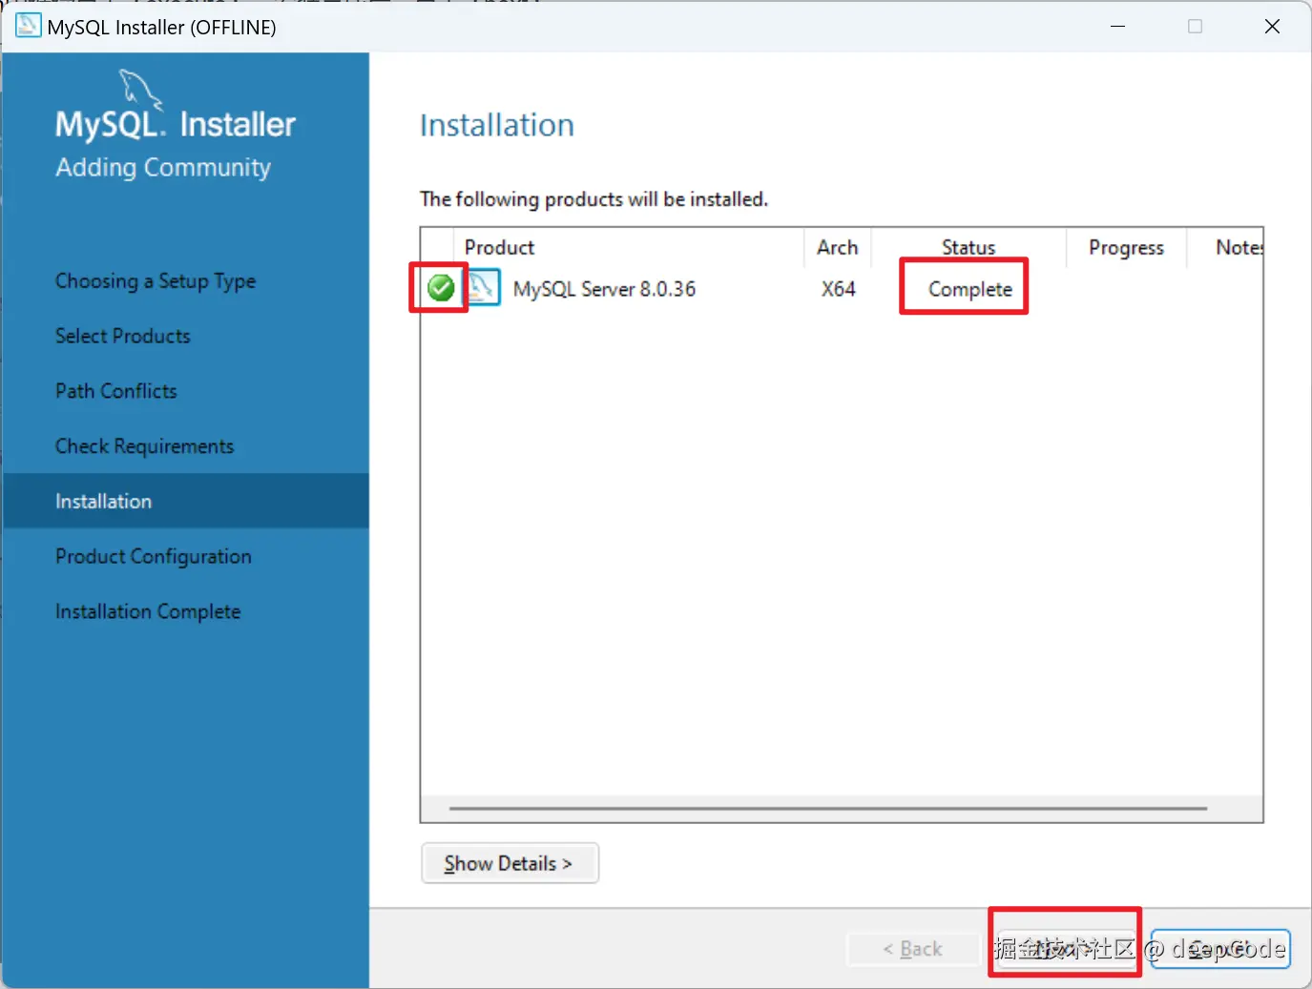Expand Show Details
Image resolution: width=1312 pixels, height=989 pixels.
(x=510, y=863)
